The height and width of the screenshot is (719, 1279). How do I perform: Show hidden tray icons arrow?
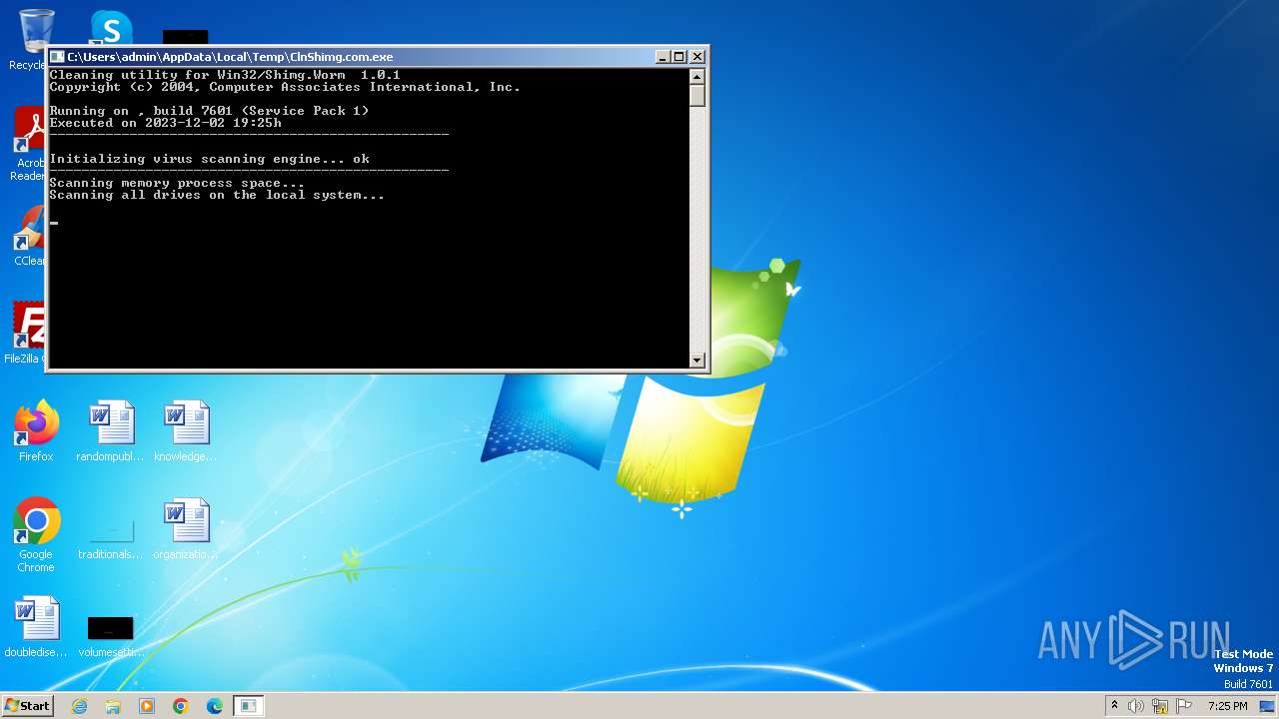coord(1114,706)
